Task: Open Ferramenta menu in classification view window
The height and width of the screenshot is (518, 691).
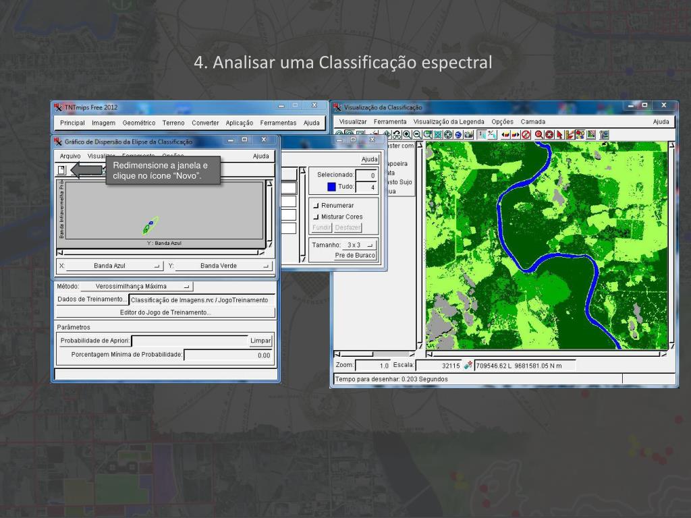Action: coord(390,121)
